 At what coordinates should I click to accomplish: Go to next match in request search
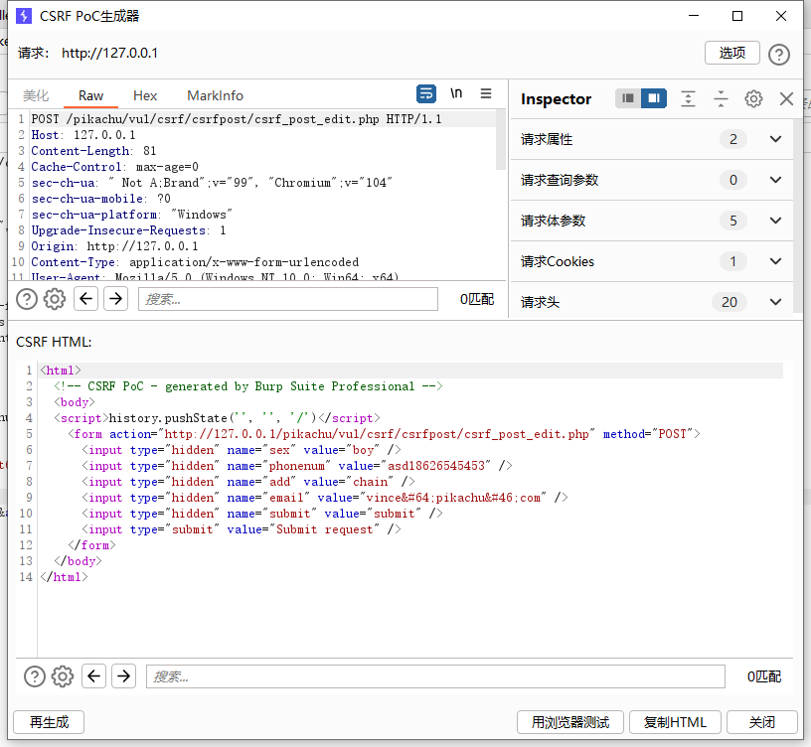[x=116, y=299]
